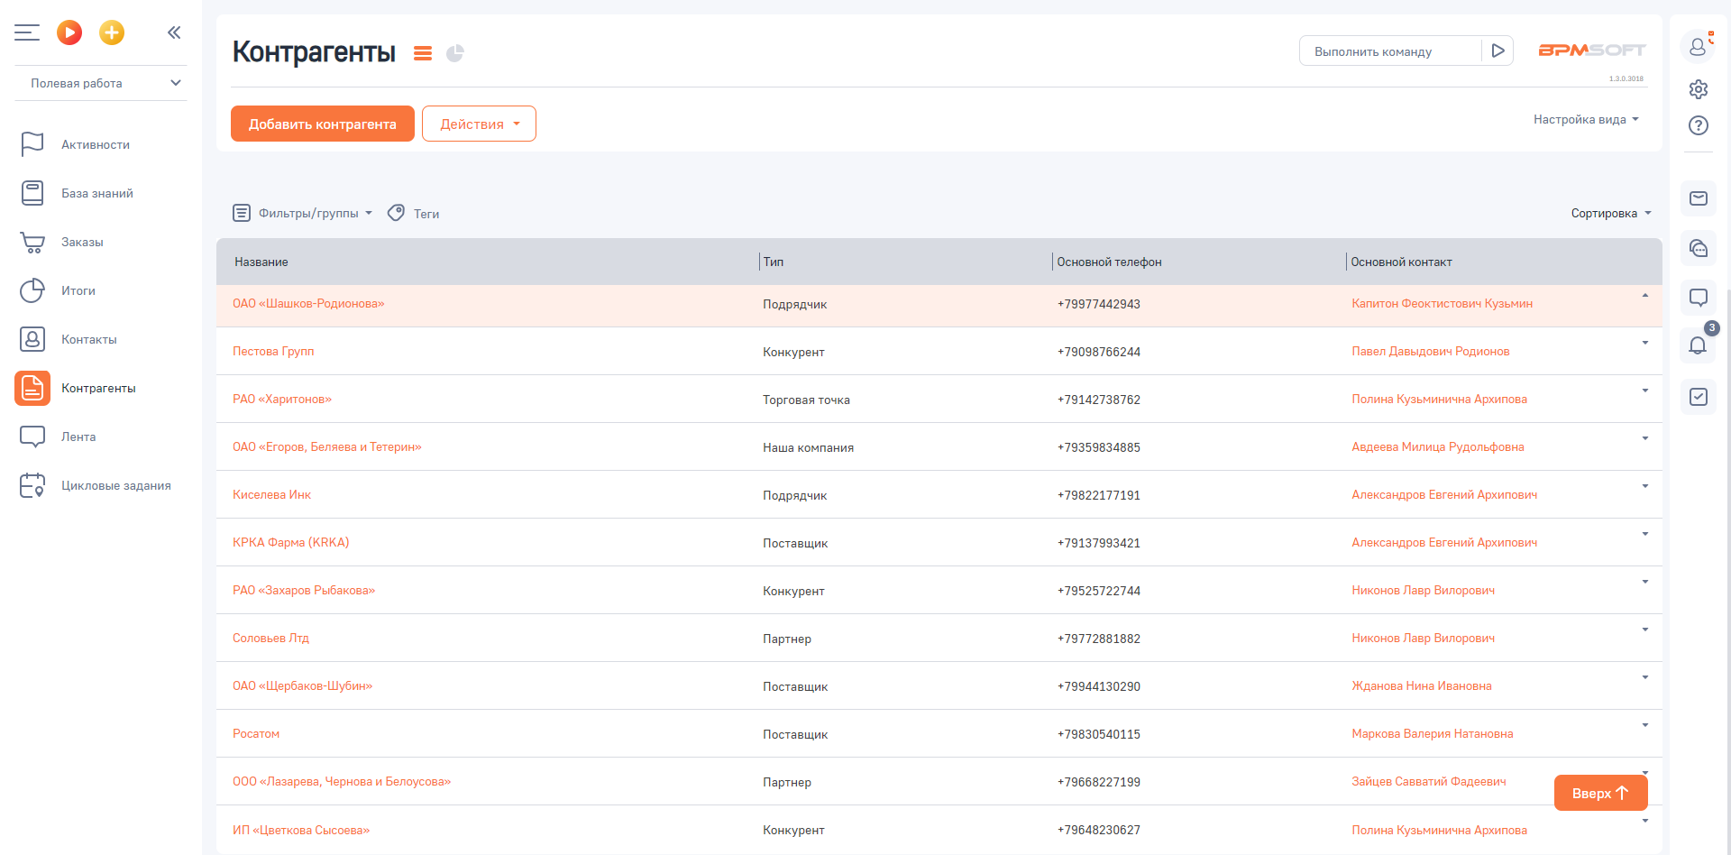1731x855 pixels.
Task: Click the Торговая точка type cell
Action: click(806, 400)
